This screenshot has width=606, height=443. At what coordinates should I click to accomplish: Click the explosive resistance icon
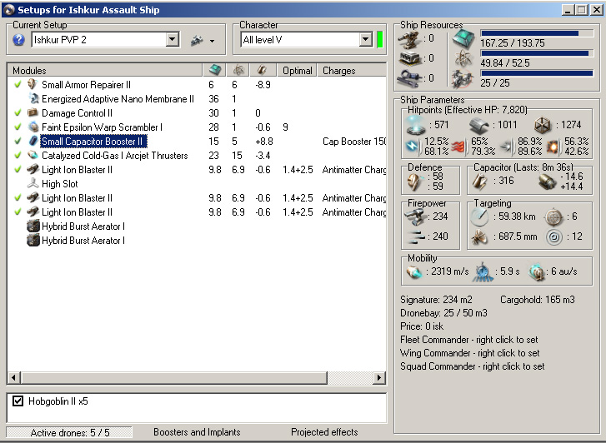[x=553, y=147]
